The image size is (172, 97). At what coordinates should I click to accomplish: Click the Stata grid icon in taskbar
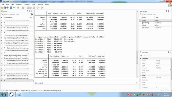[11, 95]
